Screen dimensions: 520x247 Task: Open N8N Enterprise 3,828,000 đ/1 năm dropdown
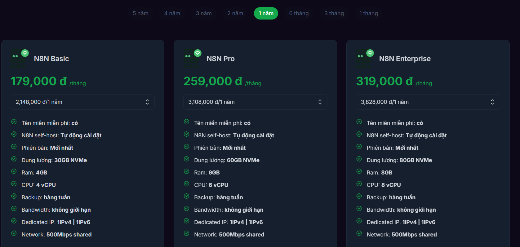coord(428,102)
